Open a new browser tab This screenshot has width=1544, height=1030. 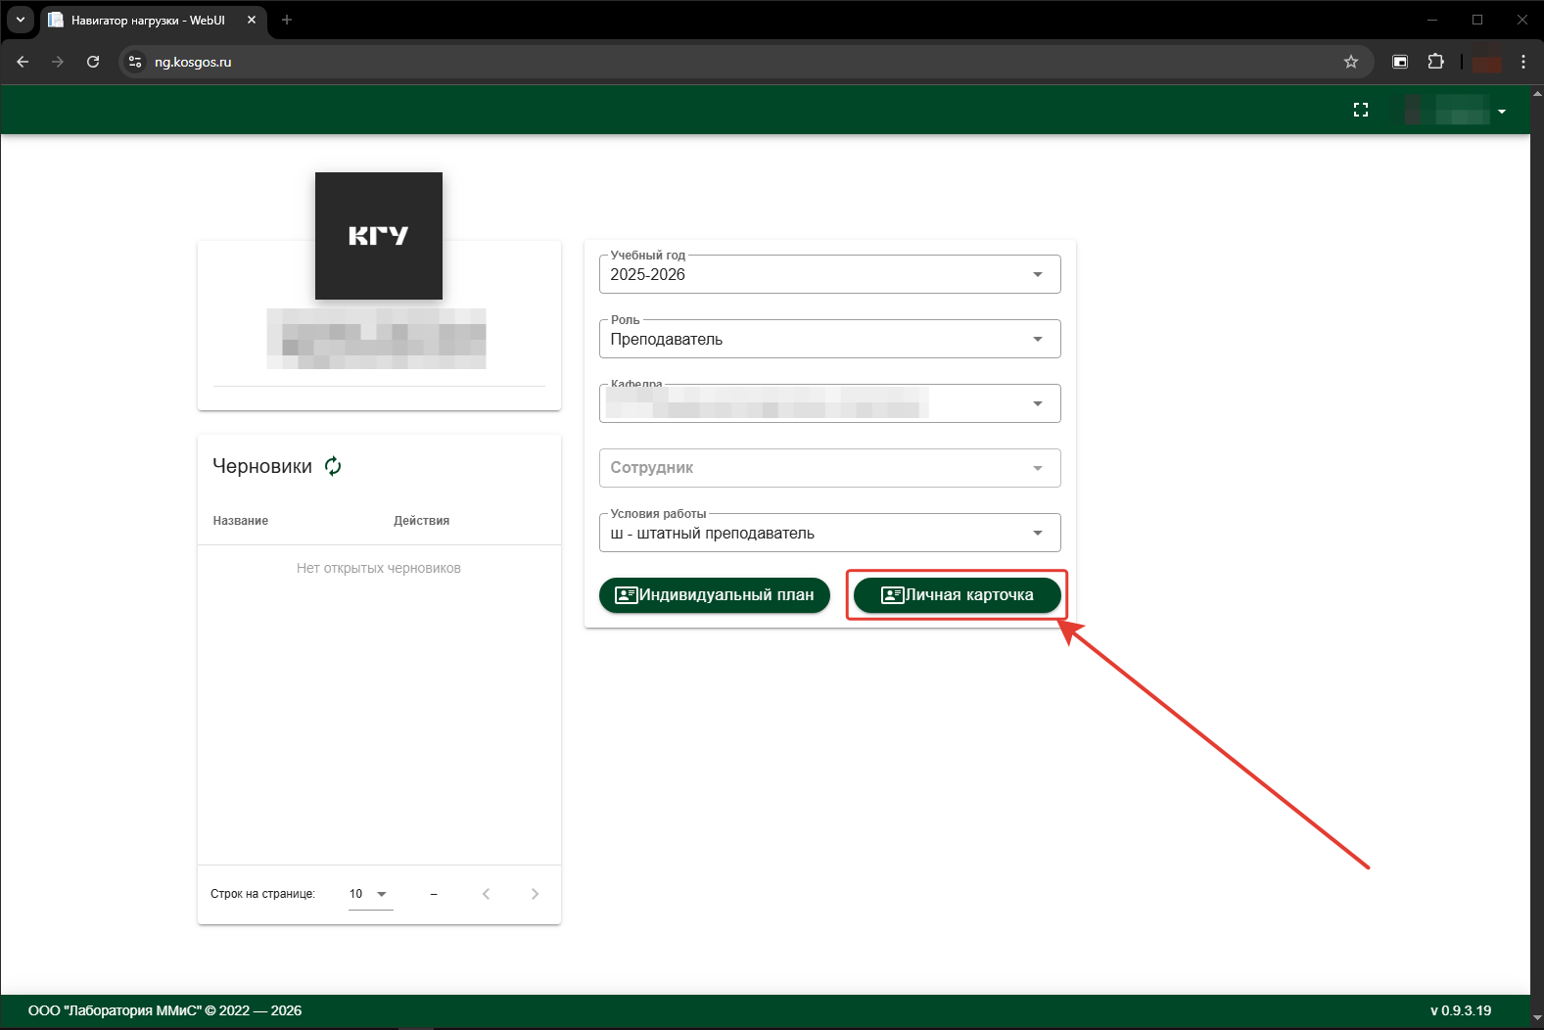tap(287, 20)
